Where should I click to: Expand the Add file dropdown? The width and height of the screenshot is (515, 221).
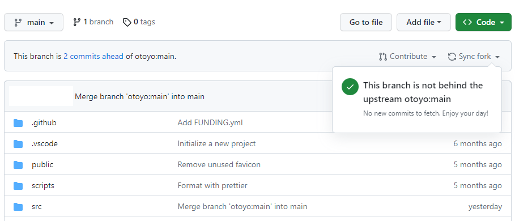click(424, 22)
